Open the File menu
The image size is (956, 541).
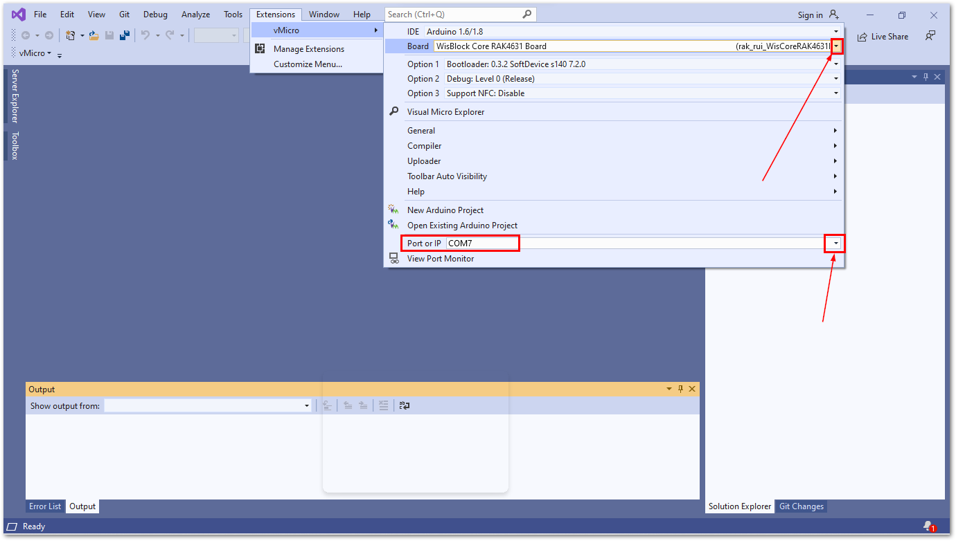[40, 15]
